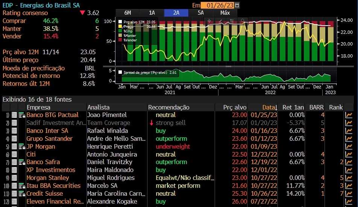Show history chart icon for Morgan Stanley row
This screenshot has height=207, width=358.
pyautogui.click(x=349, y=178)
